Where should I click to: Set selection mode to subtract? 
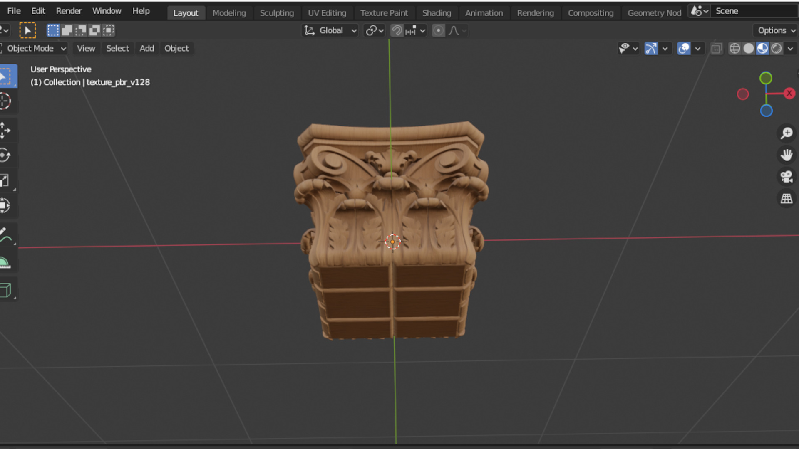pyautogui.click(x=81, y=30)
